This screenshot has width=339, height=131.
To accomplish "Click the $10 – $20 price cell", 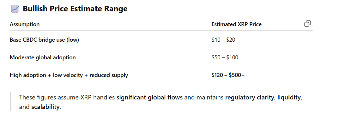I will click(223, 40).
